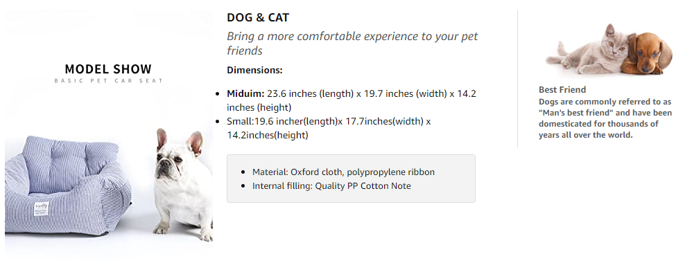Viewport: 676px width, 274px height.
Task: Click the Dimensions label
Action: 254,70
